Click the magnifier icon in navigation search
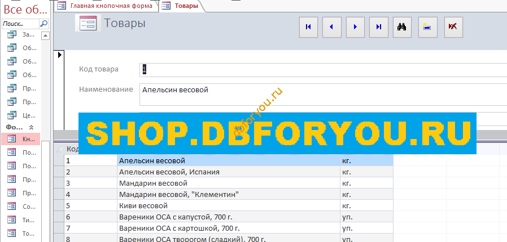Screen dimensions: 507x242 (x=44, y=24)
